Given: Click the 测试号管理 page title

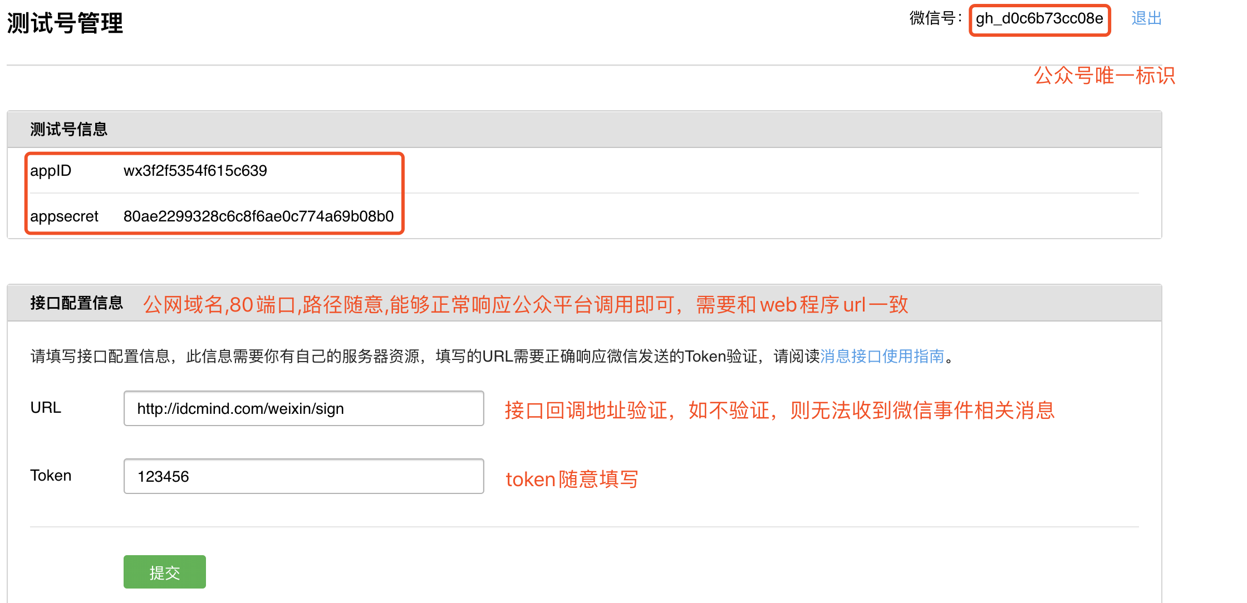Looking at the screenshot, I should [65, 23].
